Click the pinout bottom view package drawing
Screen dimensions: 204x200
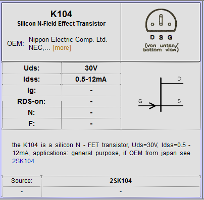[x=161, y=20]
